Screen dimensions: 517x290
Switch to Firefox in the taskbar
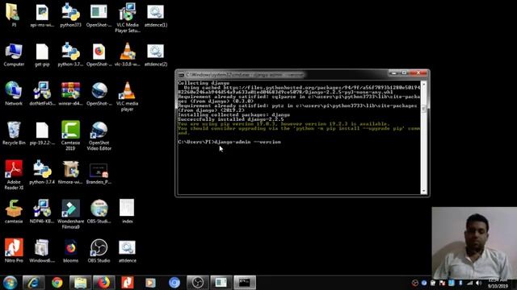coord(103,283)
